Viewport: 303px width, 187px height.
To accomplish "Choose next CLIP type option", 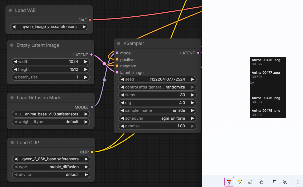I will 86,167.
